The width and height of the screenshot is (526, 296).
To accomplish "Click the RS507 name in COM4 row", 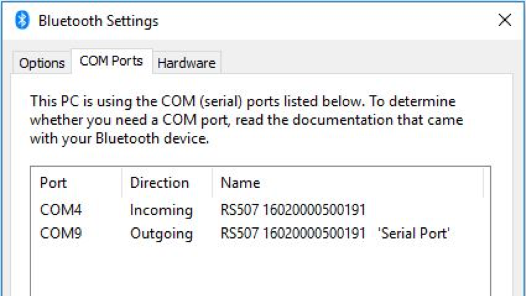I will click(292, 210).
